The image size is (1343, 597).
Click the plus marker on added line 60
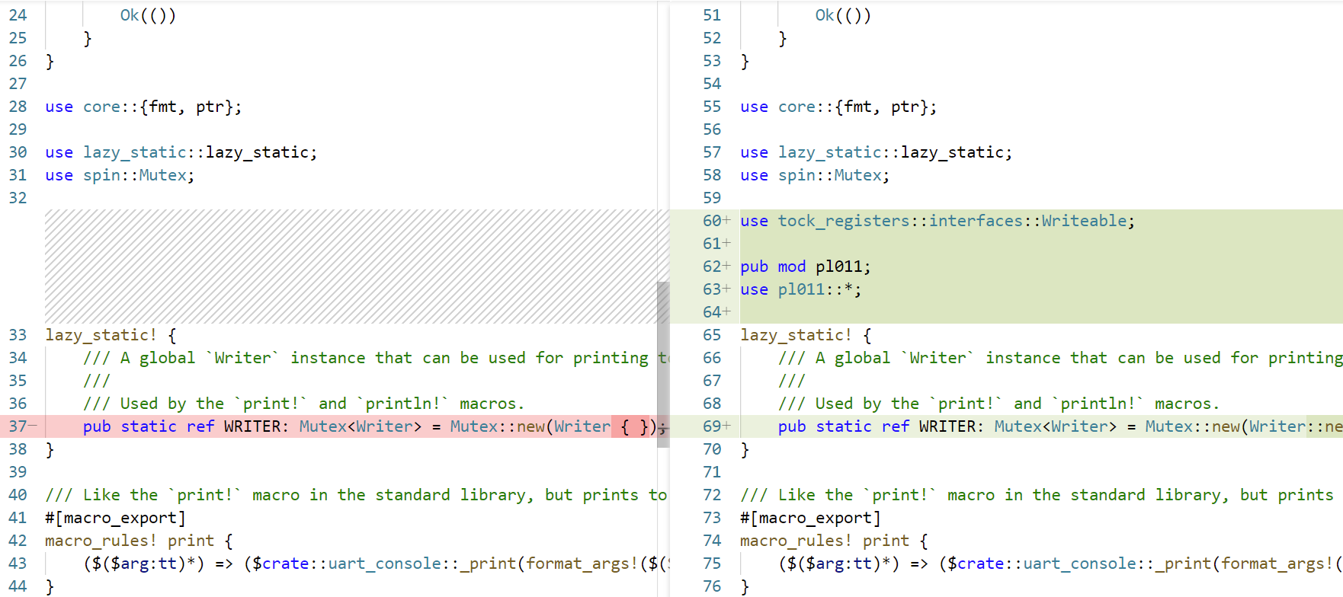click(x=726, y=221)
